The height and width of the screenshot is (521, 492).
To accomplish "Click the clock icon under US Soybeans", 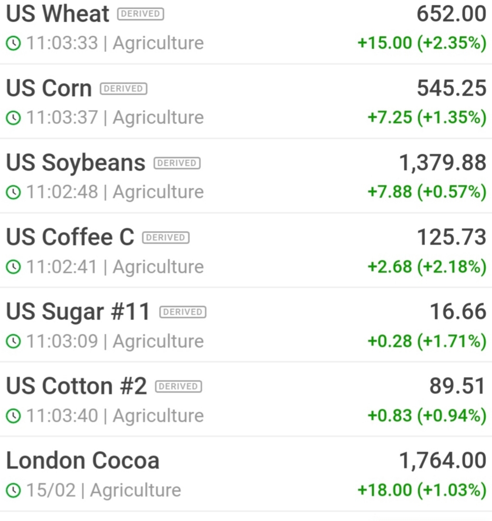I will click(x=13, y=192).
